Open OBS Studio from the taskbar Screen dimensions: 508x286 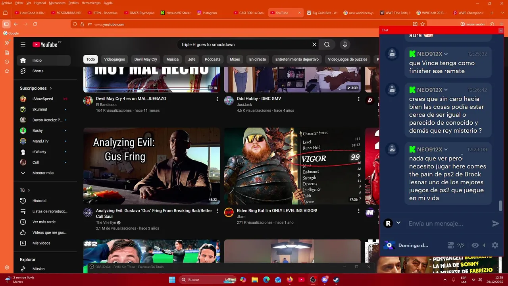coord(313,280)
